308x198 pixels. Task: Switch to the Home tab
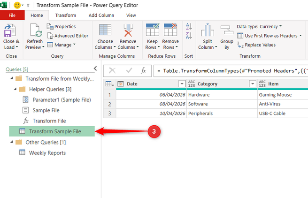(37, 15)
